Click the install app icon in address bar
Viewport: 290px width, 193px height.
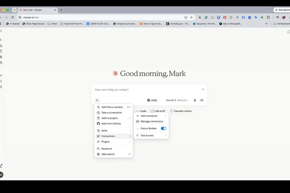click(x=186, y=17)
